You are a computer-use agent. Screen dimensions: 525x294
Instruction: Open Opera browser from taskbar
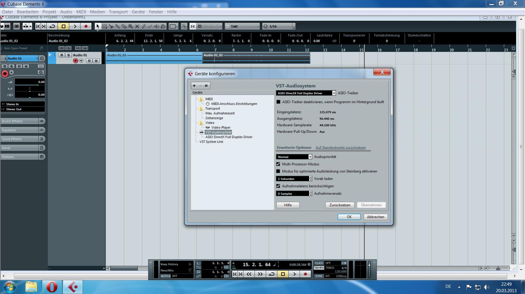pyautogui.click(x=52, y=287)
